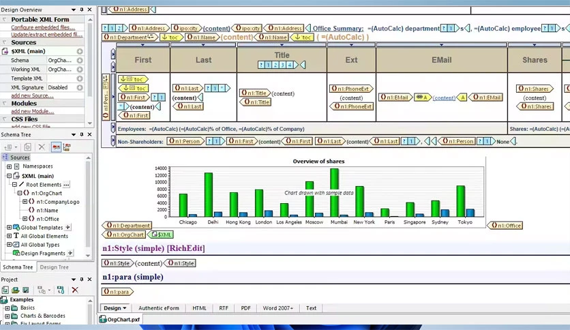Screen dimensions: 570x330
Task: Click the plus button beside Global Templates
Action: [67, 227]
